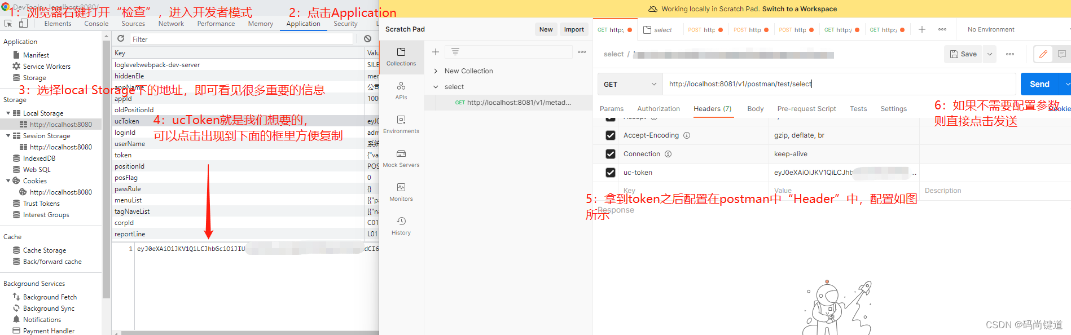Image resolution: width=1071 pixels, height=335 pixels.
Task: Switch to the Network tab
Action: click(171, 24)
